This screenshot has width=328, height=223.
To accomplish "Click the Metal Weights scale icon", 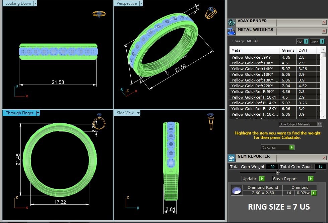I will [x=232, y=32].
